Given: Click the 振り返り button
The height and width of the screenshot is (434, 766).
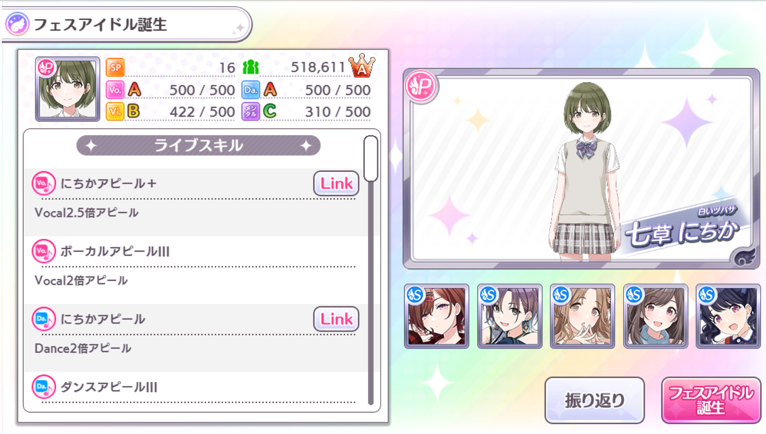Looking at the screenshot, I should click(595, 400).
